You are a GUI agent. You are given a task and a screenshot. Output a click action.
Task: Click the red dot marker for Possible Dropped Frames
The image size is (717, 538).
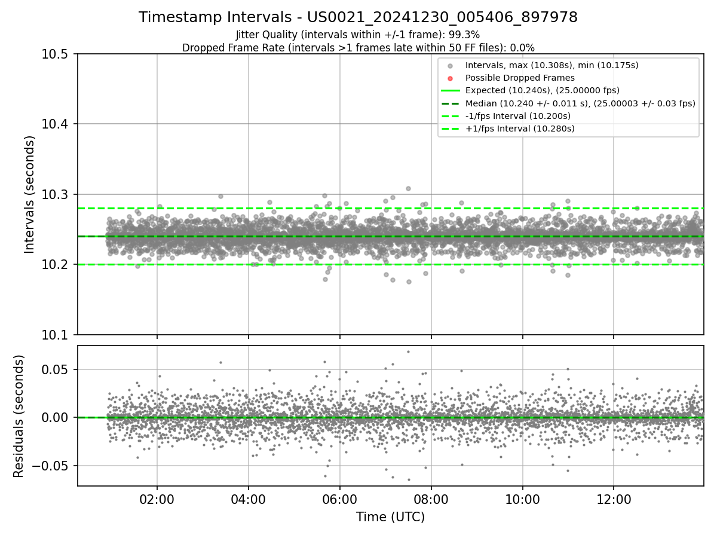[x=451, y=78]
